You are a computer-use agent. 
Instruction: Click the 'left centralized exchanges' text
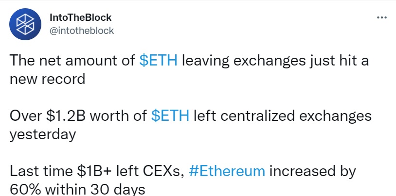pos(282,116)
